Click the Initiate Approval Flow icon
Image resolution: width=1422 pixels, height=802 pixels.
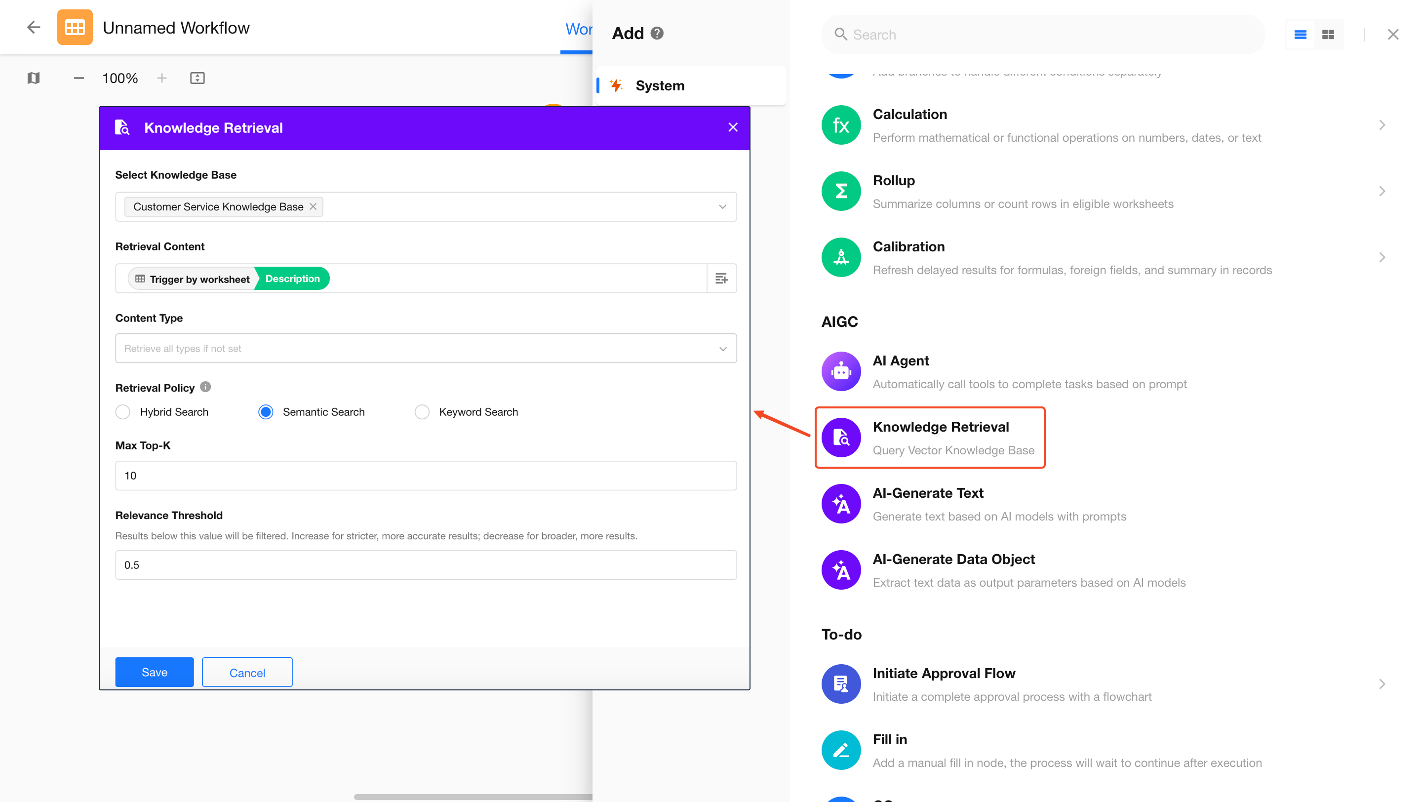coord(841,684)
